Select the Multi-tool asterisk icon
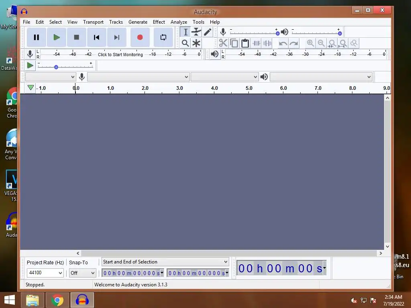Image resolution: width=411 pixels, height=308 pixels. [x=196, y=43]
